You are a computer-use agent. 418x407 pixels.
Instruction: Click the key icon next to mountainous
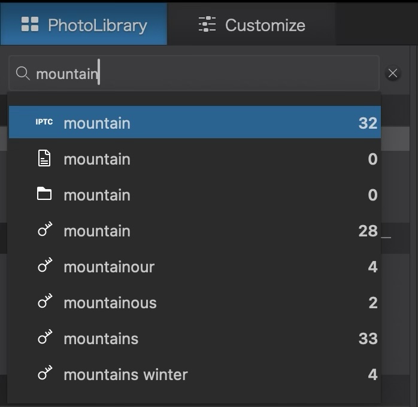45,302
